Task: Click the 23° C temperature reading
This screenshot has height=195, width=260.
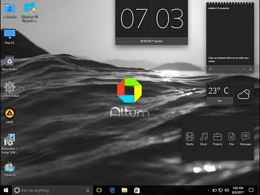Action: point(218,90)
